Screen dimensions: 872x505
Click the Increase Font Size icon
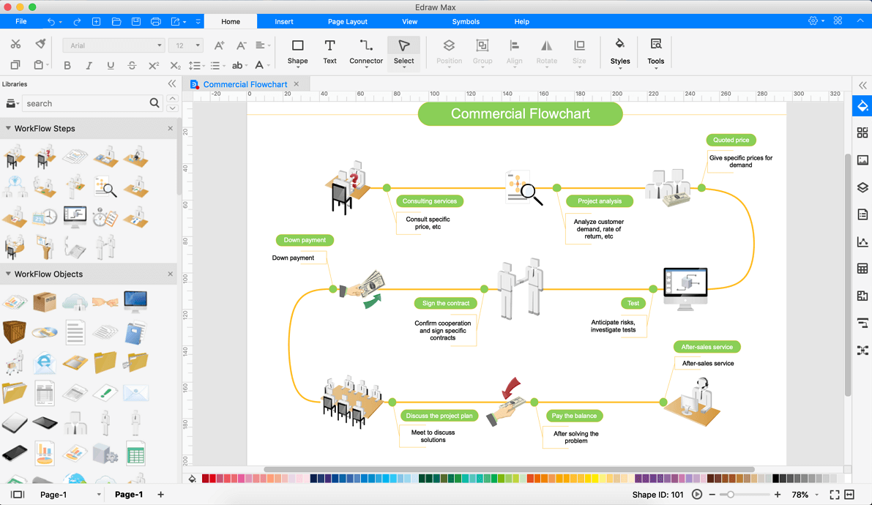click(x=218, y=45)
